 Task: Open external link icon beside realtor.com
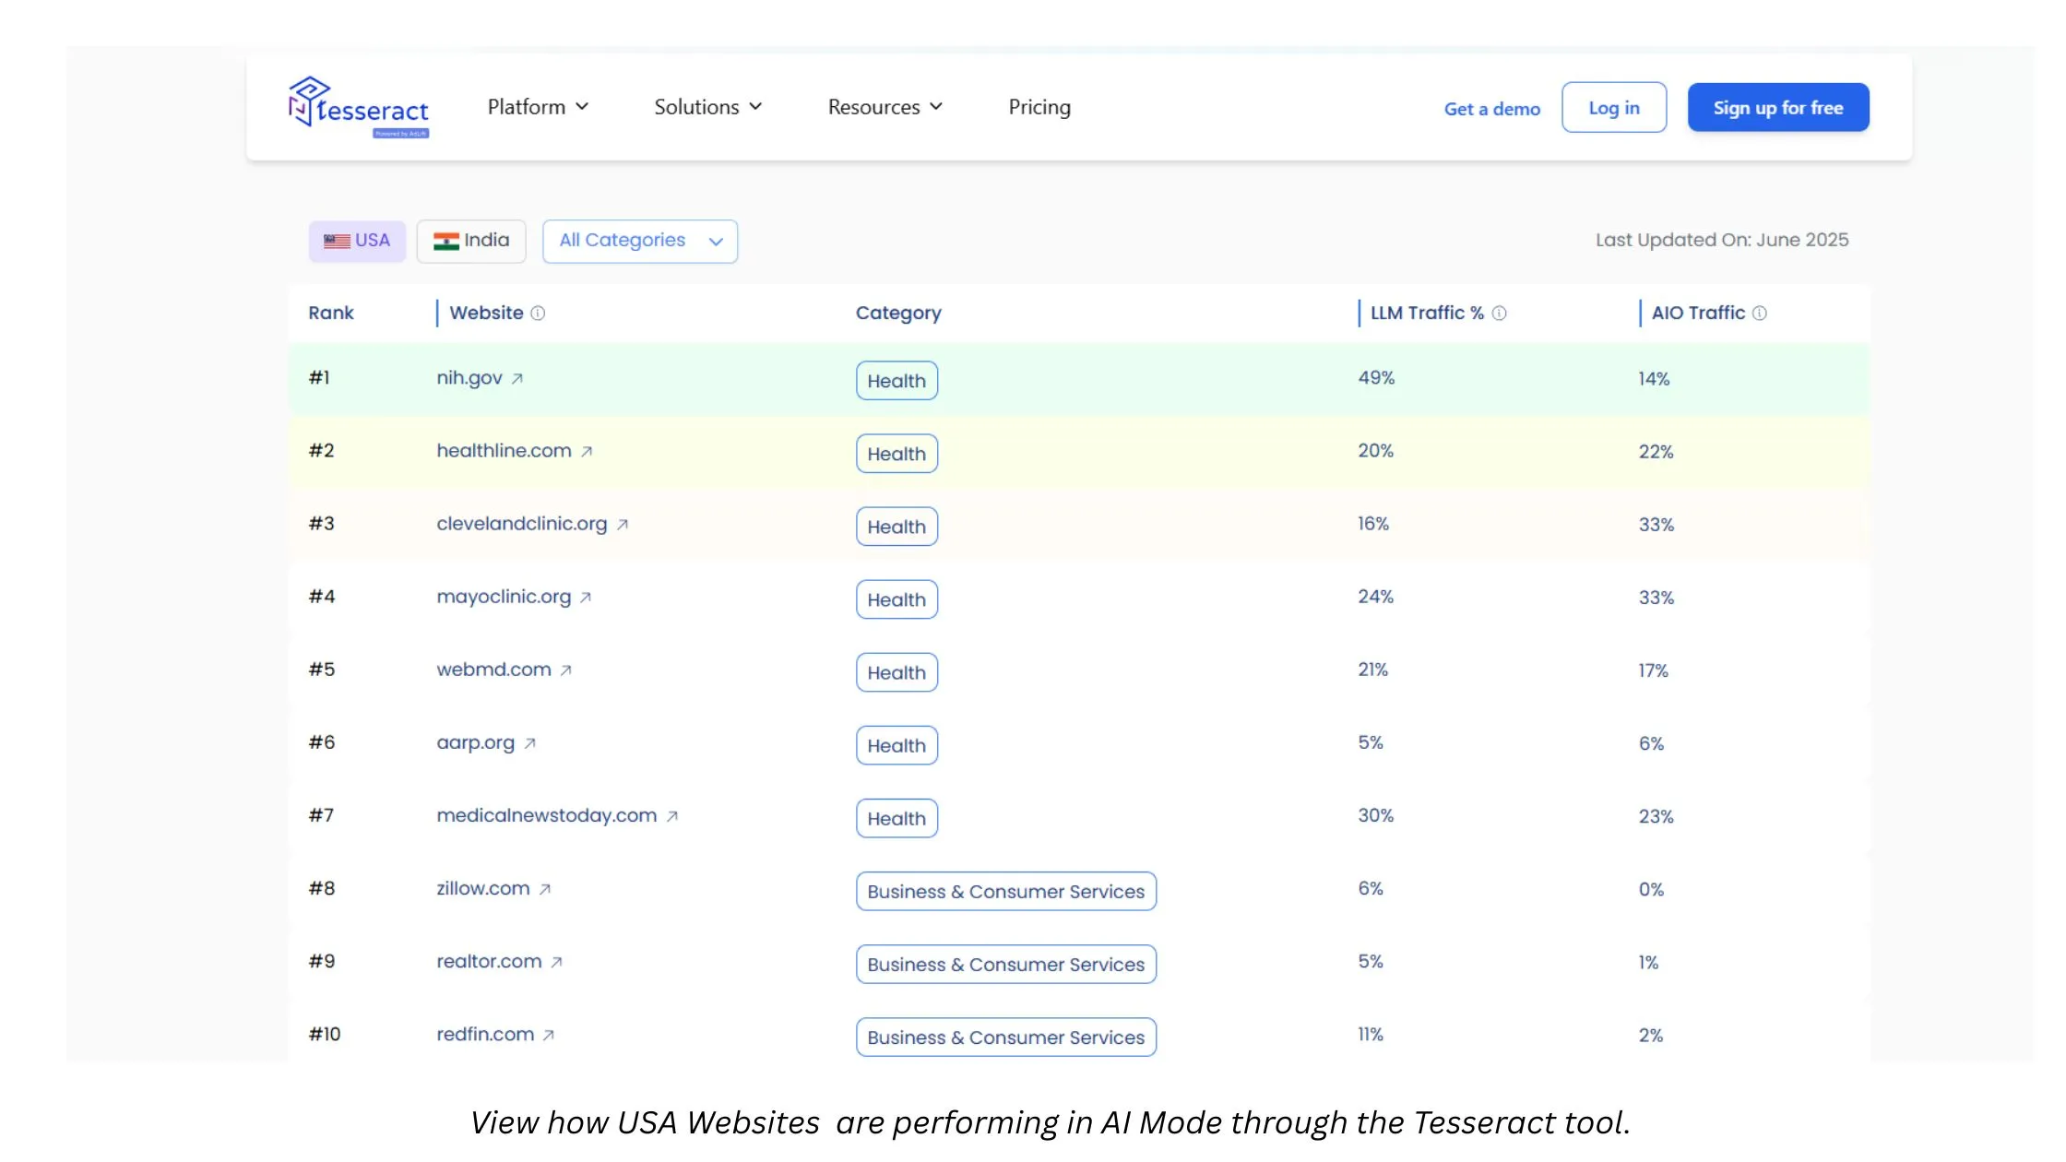557,962
